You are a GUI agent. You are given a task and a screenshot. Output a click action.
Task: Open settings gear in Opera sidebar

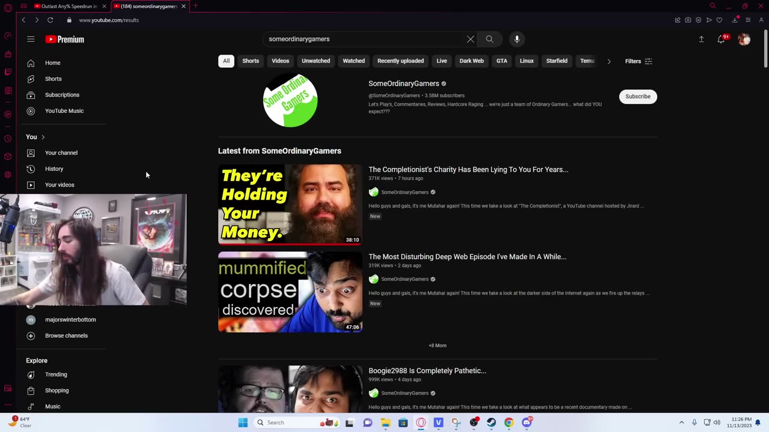(8, 175)
